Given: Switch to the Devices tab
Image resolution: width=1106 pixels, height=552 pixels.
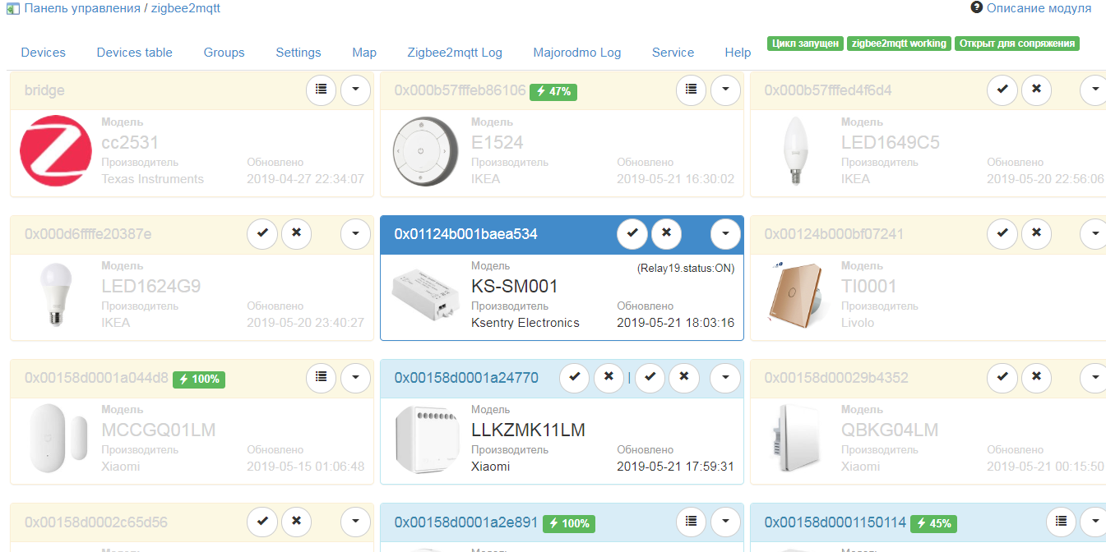Looking at the screenshot, I should click(44, 53).
